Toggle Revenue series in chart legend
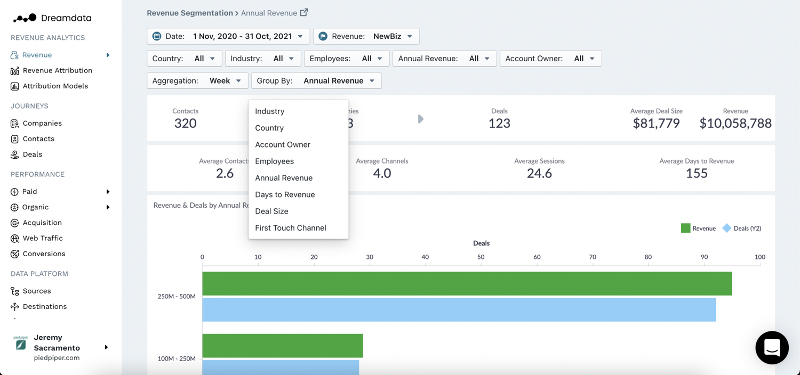800x375 pixels. pos(698,228)
